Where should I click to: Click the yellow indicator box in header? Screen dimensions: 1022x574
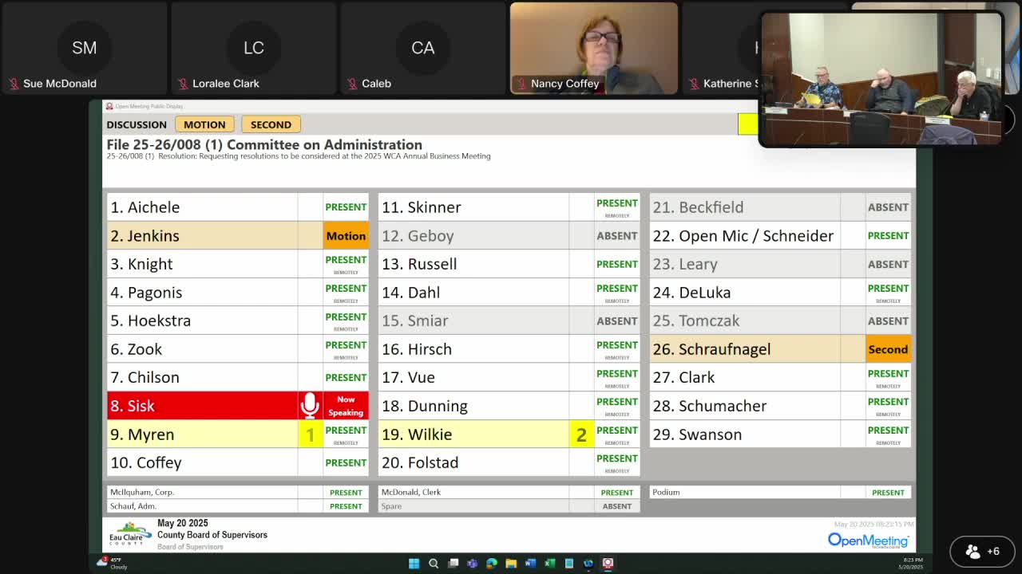[x=747, y=124]
